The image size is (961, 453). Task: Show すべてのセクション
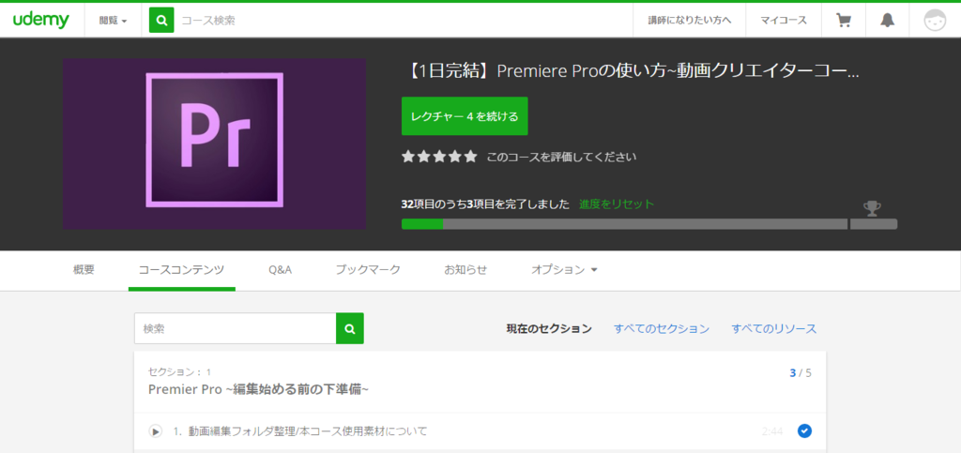(662, 329)
